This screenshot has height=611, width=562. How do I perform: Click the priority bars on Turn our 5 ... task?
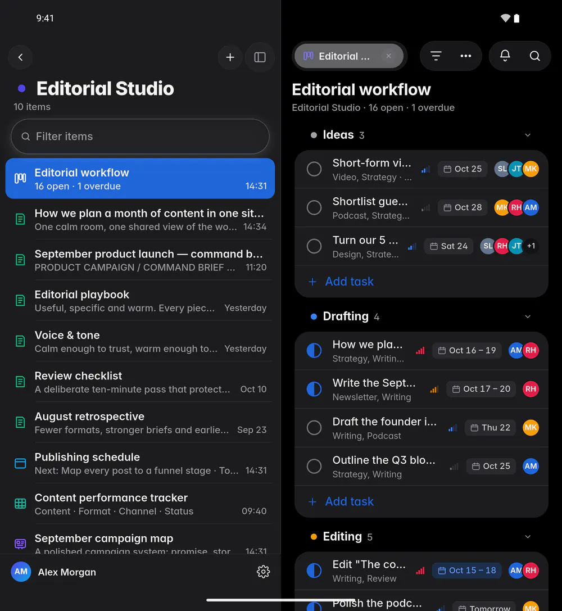pyautogui.click(x=412, y=246)
